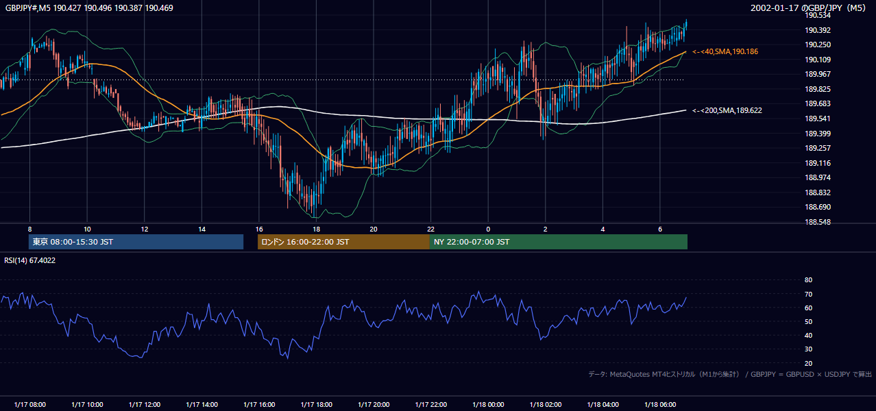Click RSI axis level 30
Screen dimensions: 876x411
[x=808, y=349]
